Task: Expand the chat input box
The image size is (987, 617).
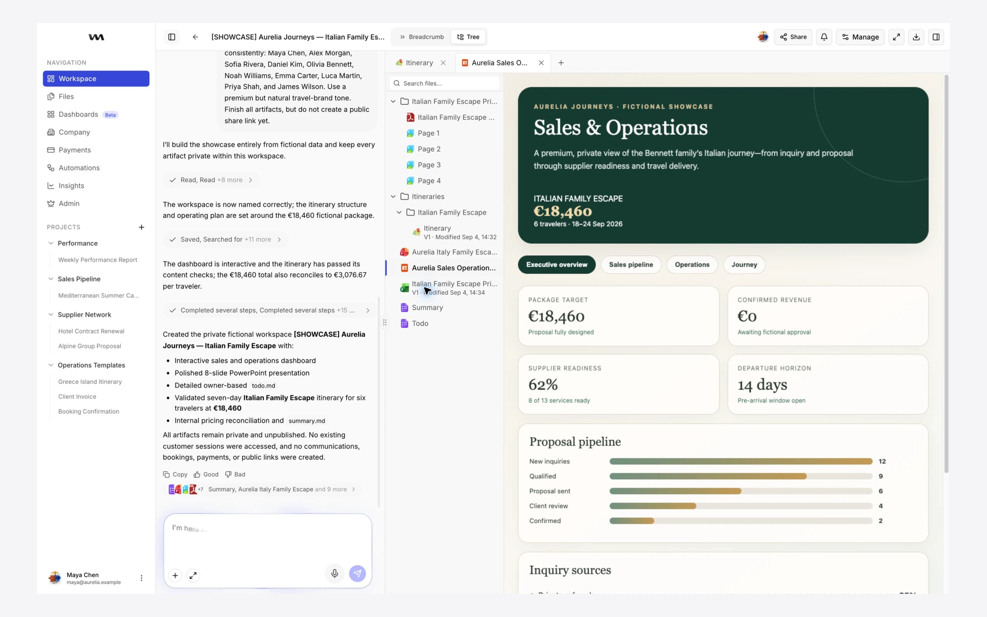Action: pyautogui.click(x=193, y=575)
